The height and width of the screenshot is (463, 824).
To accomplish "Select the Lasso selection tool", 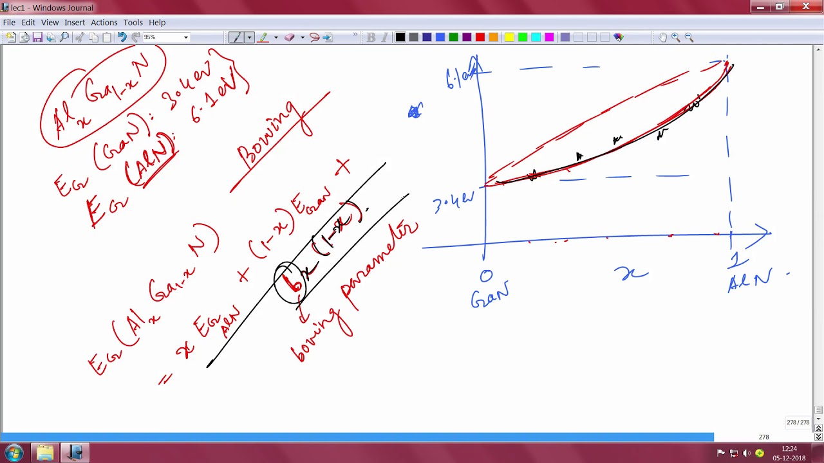I will [x=314, y=37].
